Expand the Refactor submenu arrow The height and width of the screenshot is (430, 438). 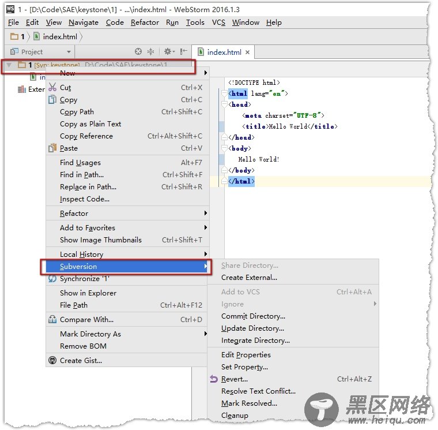tap(206, 213)
